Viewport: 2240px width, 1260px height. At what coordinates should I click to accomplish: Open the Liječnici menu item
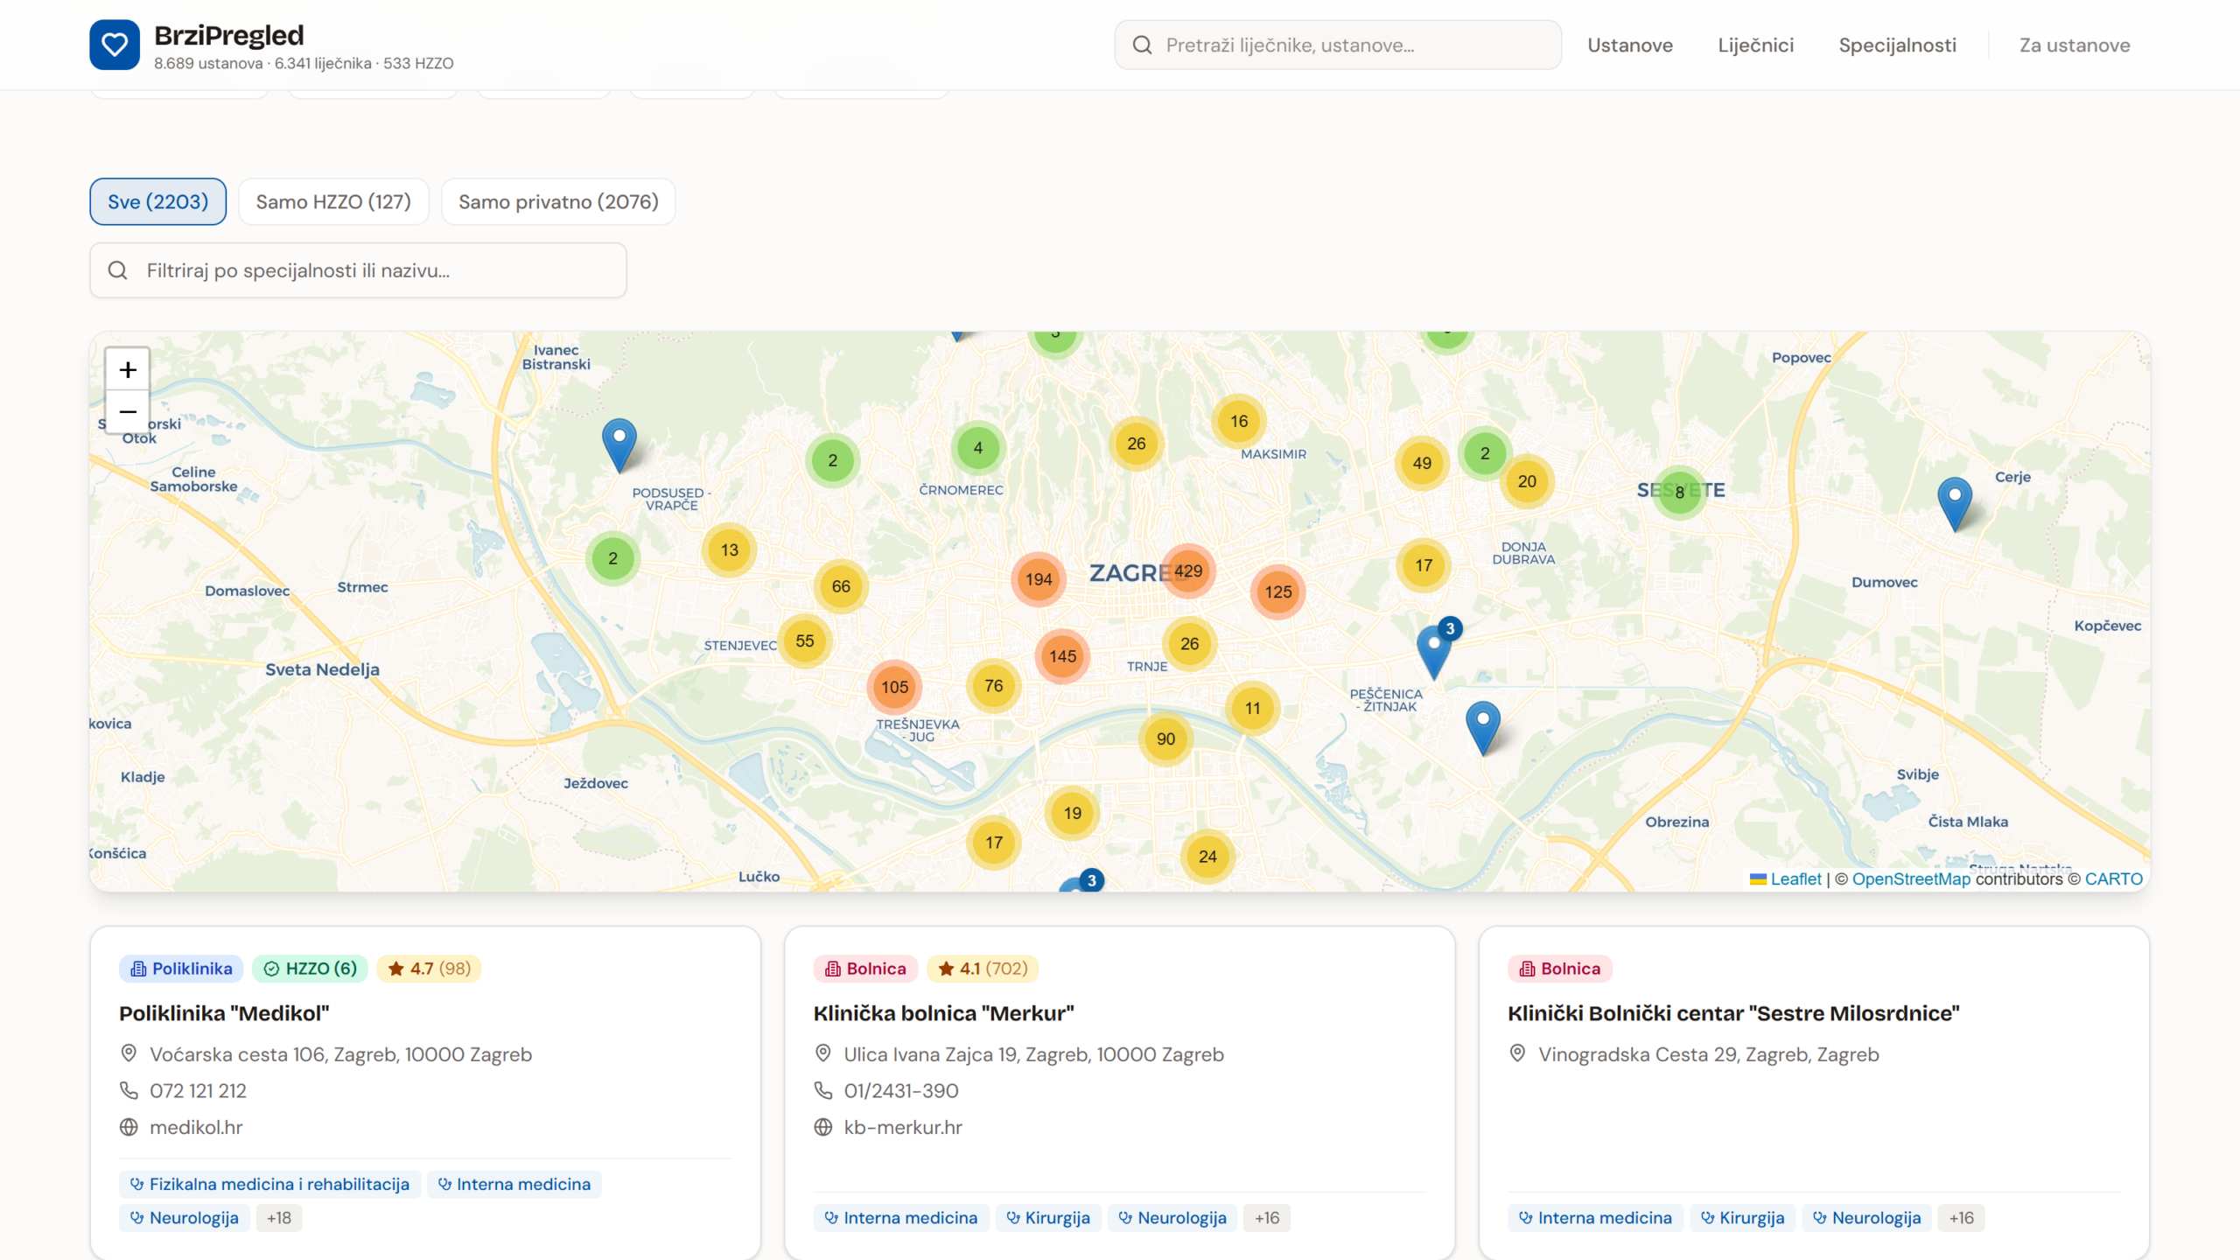click(x=1756, y=45)
